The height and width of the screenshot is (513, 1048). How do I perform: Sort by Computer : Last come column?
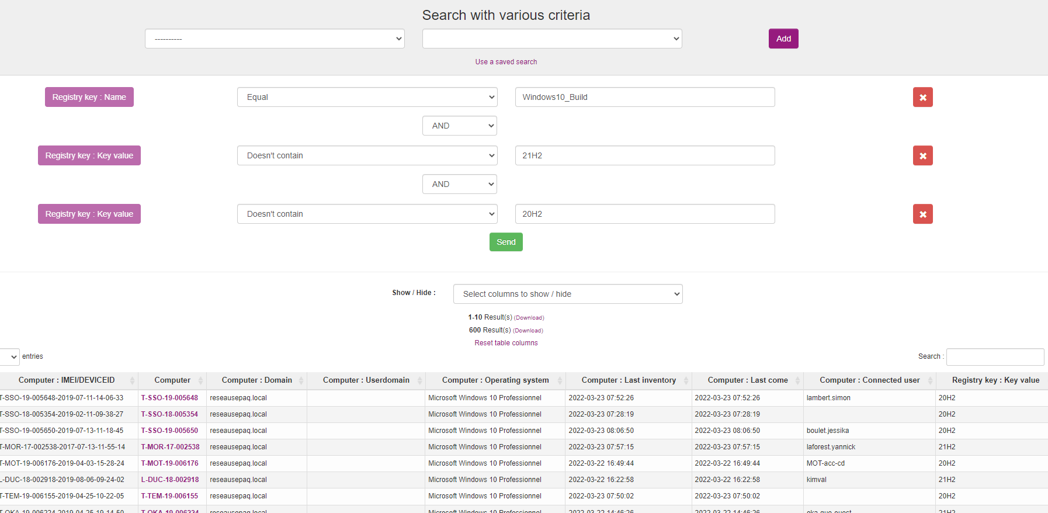tap(748, 380)
